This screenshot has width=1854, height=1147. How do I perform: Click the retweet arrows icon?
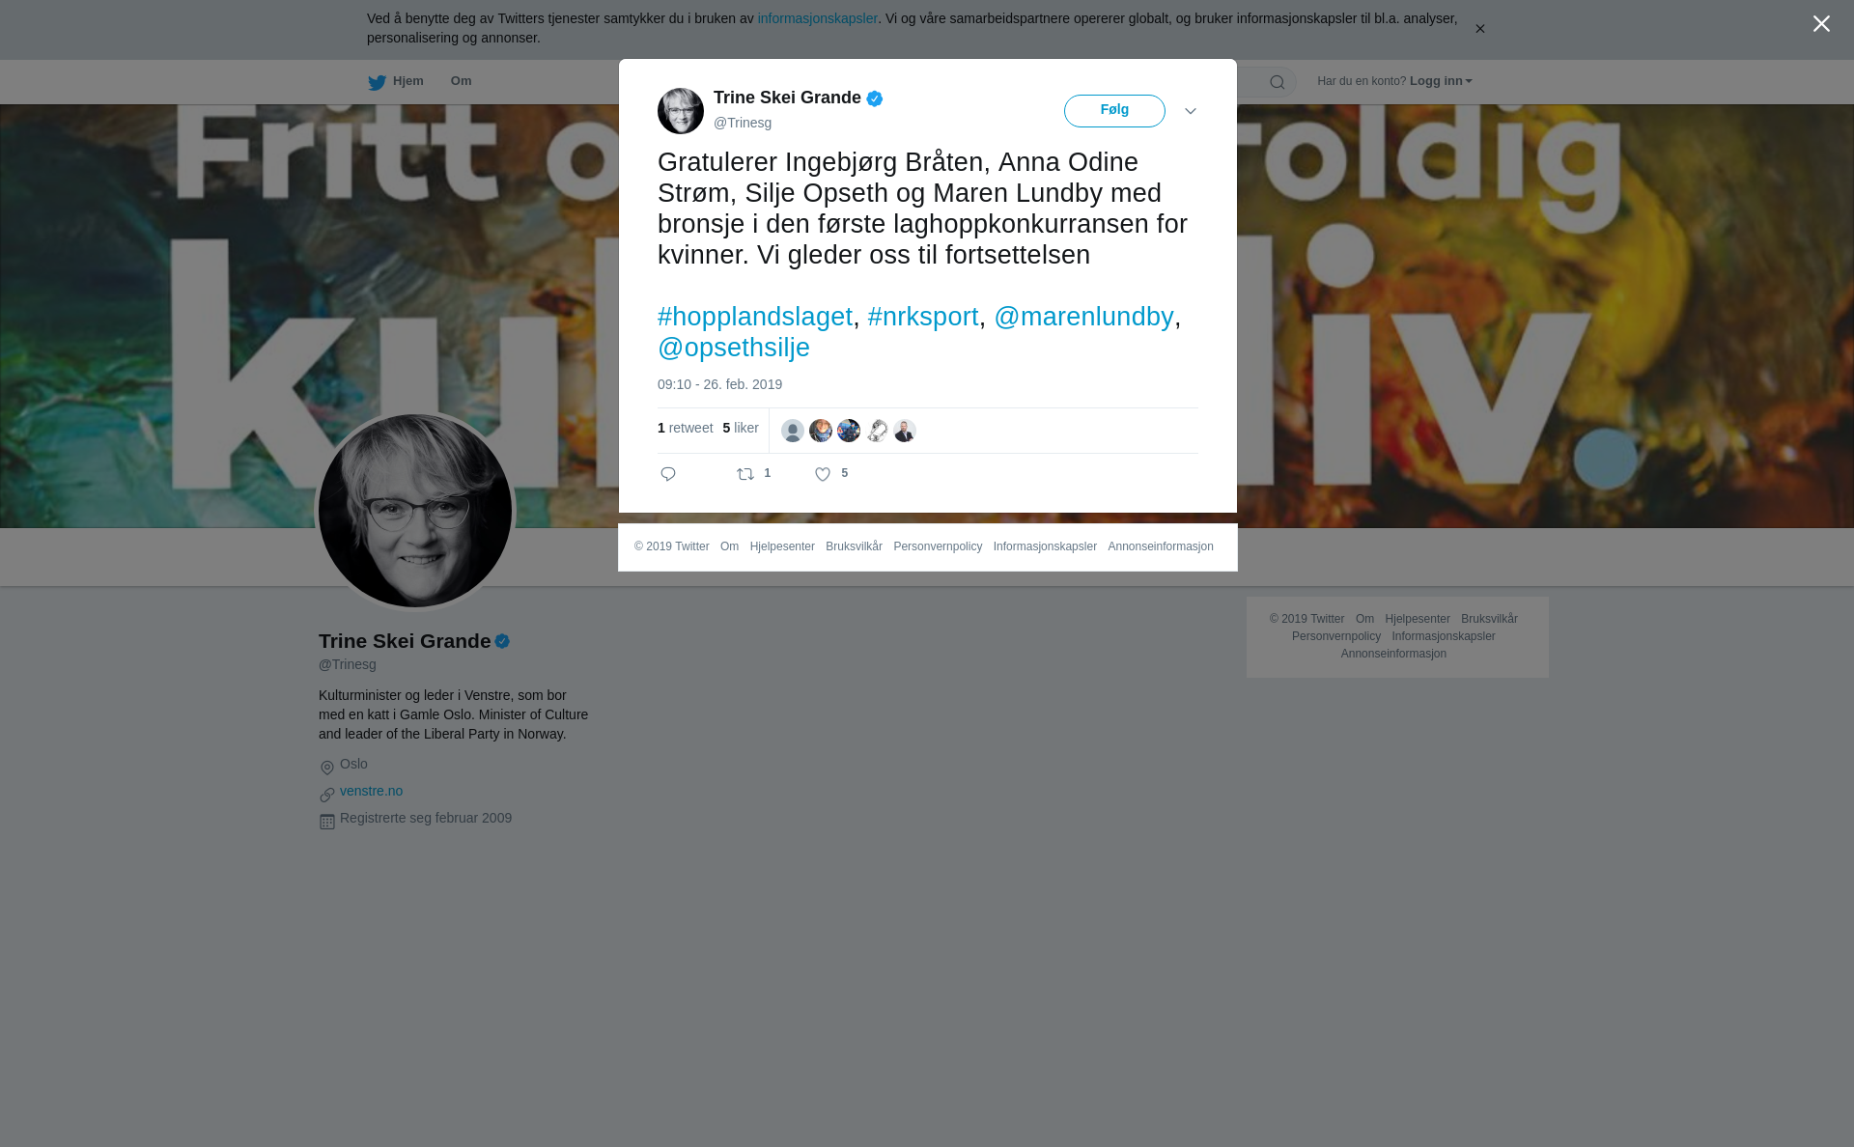[x=745, y=474]
